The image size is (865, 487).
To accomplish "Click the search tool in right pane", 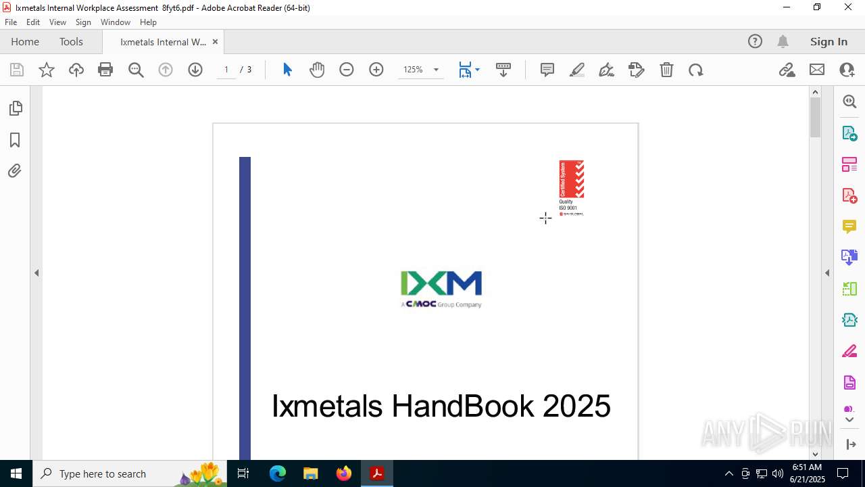I will 849,101.
